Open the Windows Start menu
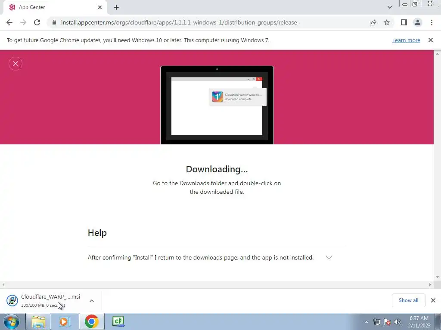 coord(12,321)
